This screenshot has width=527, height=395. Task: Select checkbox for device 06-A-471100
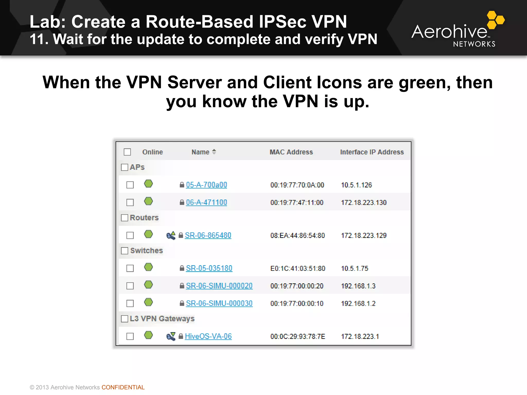(130, 202)
